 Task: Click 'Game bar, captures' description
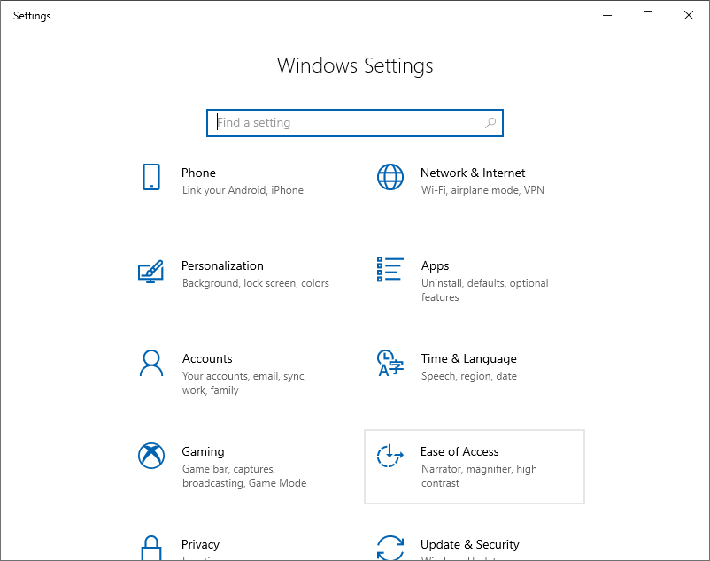point(244,476)
